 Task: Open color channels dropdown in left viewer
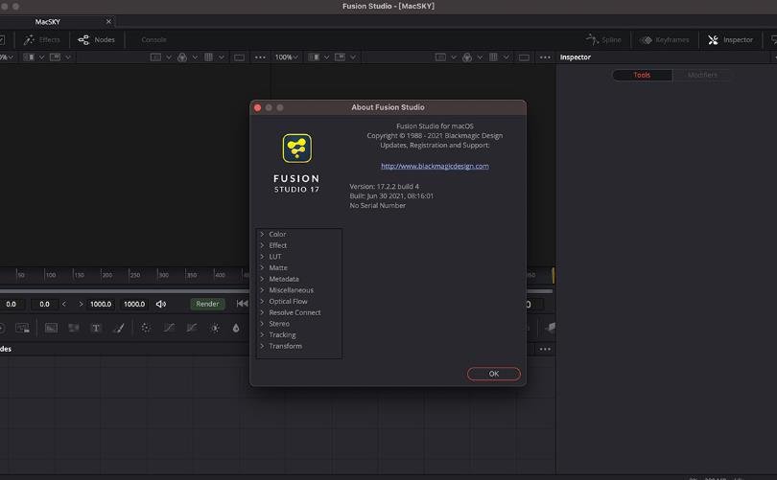pos(195,57)
